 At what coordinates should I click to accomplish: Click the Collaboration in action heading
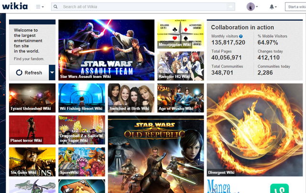(242, 27)
